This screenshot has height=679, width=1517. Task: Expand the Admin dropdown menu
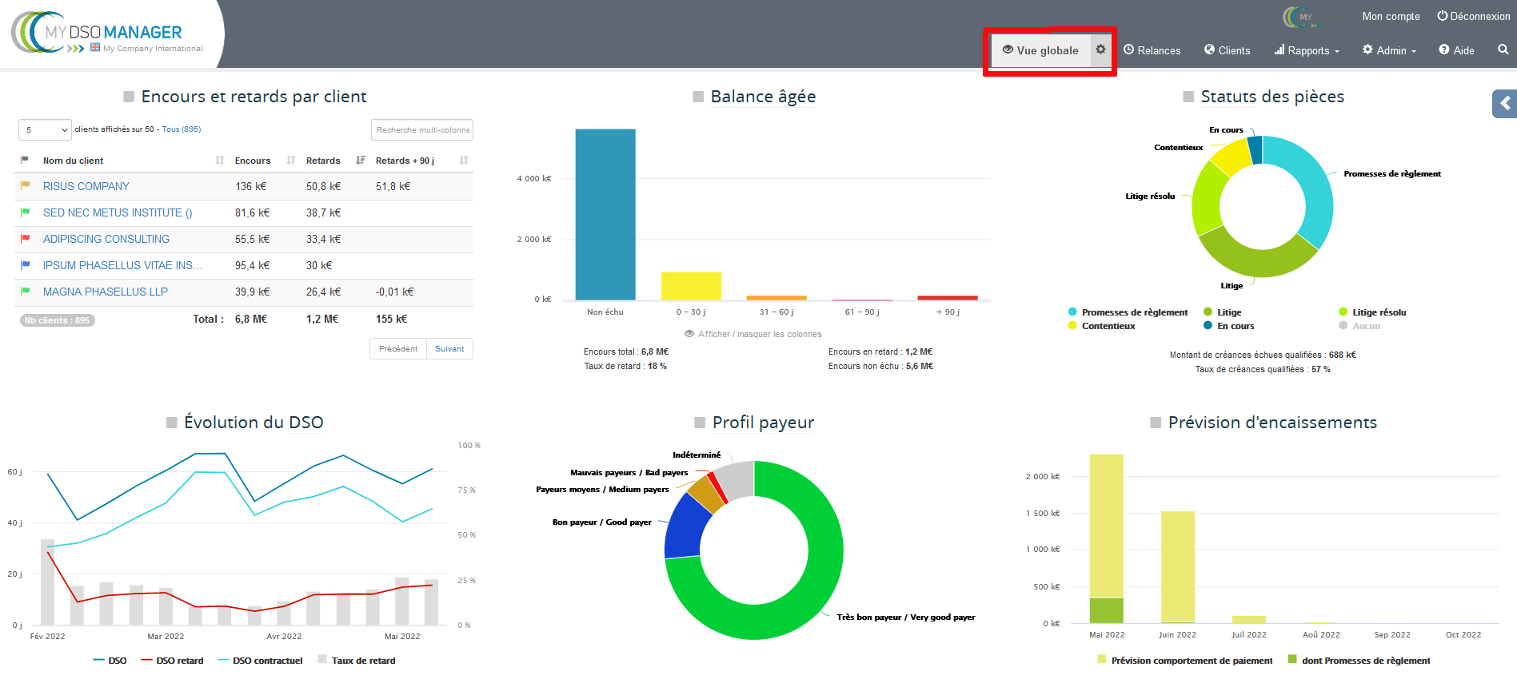[x=1390, y=50]
